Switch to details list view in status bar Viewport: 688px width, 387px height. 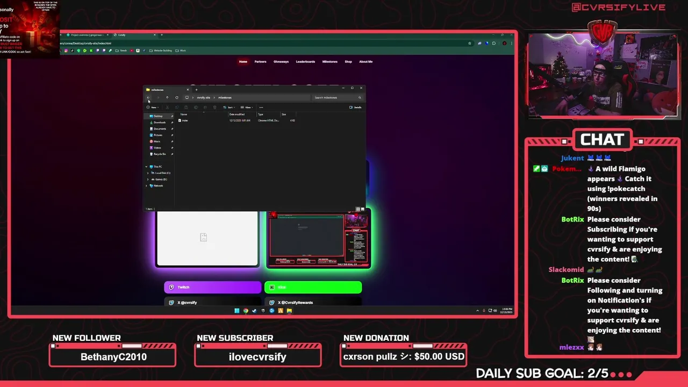coord(358,209)
